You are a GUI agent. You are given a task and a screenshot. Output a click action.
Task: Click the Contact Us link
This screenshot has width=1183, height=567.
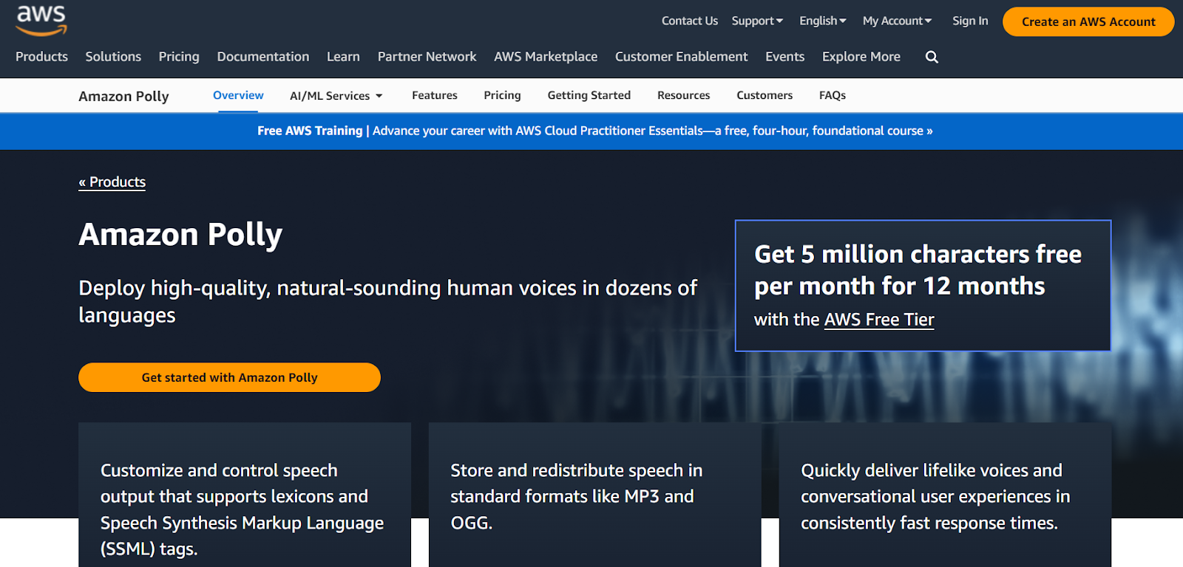(689, 21)
